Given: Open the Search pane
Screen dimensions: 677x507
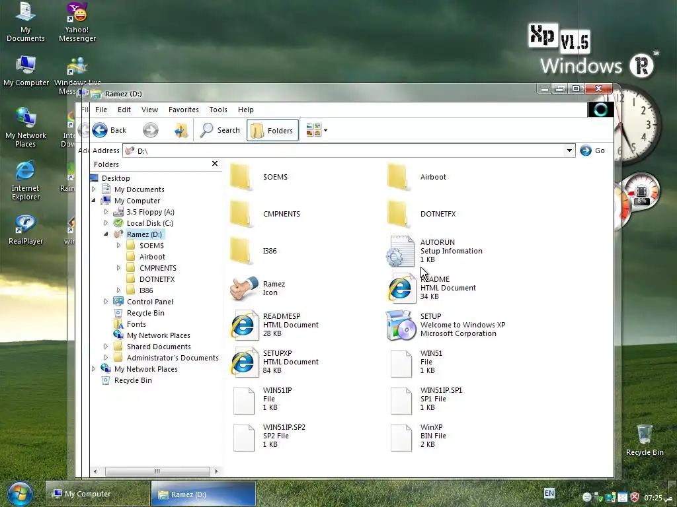Looking at the screenshot, I should (x=219, y=130).
